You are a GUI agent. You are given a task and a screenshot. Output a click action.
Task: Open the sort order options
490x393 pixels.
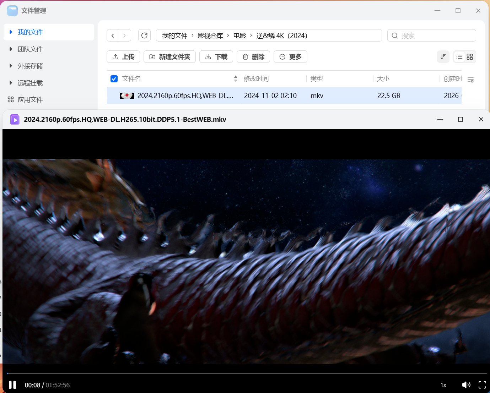[x=443, y=57]
